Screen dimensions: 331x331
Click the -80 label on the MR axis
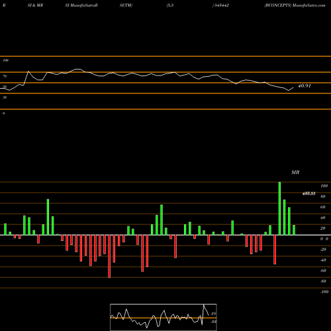[x=323, y=281]
